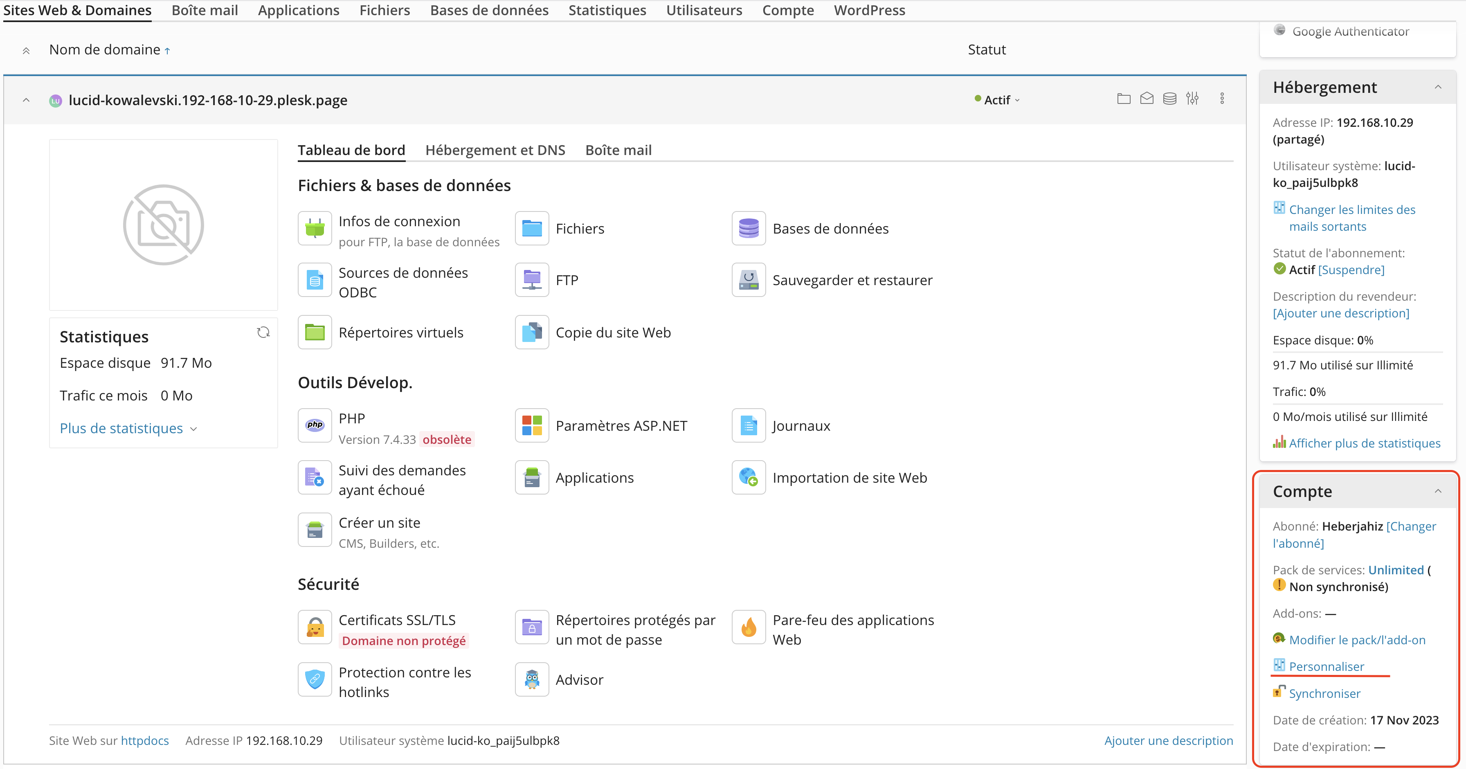The image size is (1466, 769).
Task: Open Copie du site Web icon
Action: tap(531, 333)
